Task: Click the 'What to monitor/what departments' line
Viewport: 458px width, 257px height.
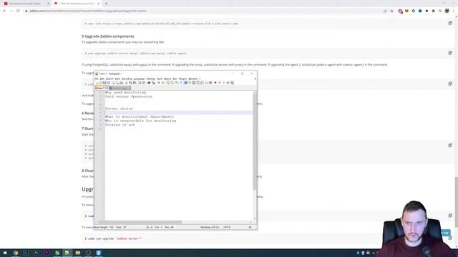Action: (140, 116)
